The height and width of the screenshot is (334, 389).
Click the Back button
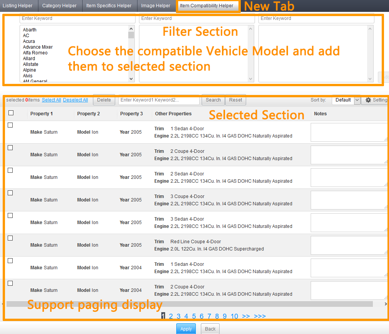tap(210, 329)
